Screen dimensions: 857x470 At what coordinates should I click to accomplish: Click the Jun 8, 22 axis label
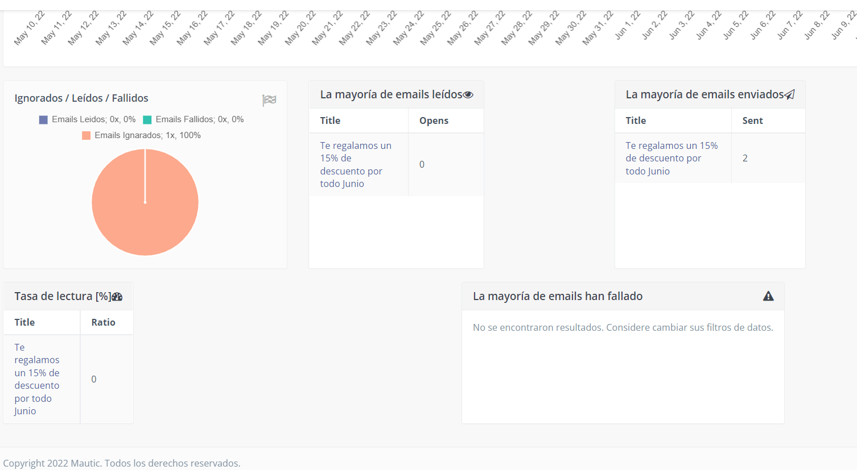tap(817, 26)
